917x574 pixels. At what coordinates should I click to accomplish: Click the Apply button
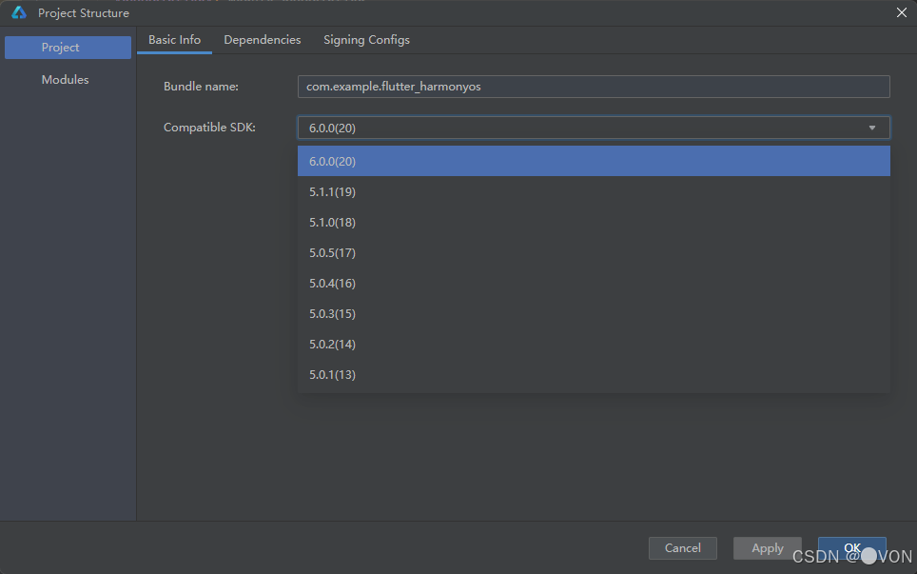coord(768,548)
